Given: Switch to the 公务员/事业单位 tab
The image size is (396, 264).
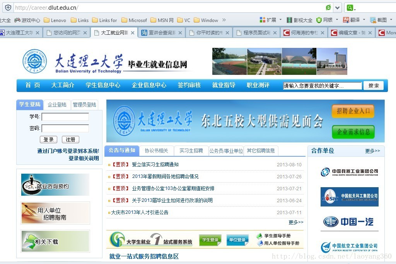Looking at the screenshot, I should pos(226,151).
